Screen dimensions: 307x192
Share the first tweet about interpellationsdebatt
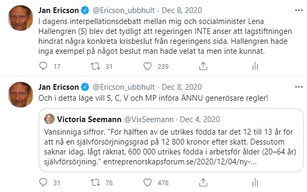pyautogui.click(x=203, y=66)
